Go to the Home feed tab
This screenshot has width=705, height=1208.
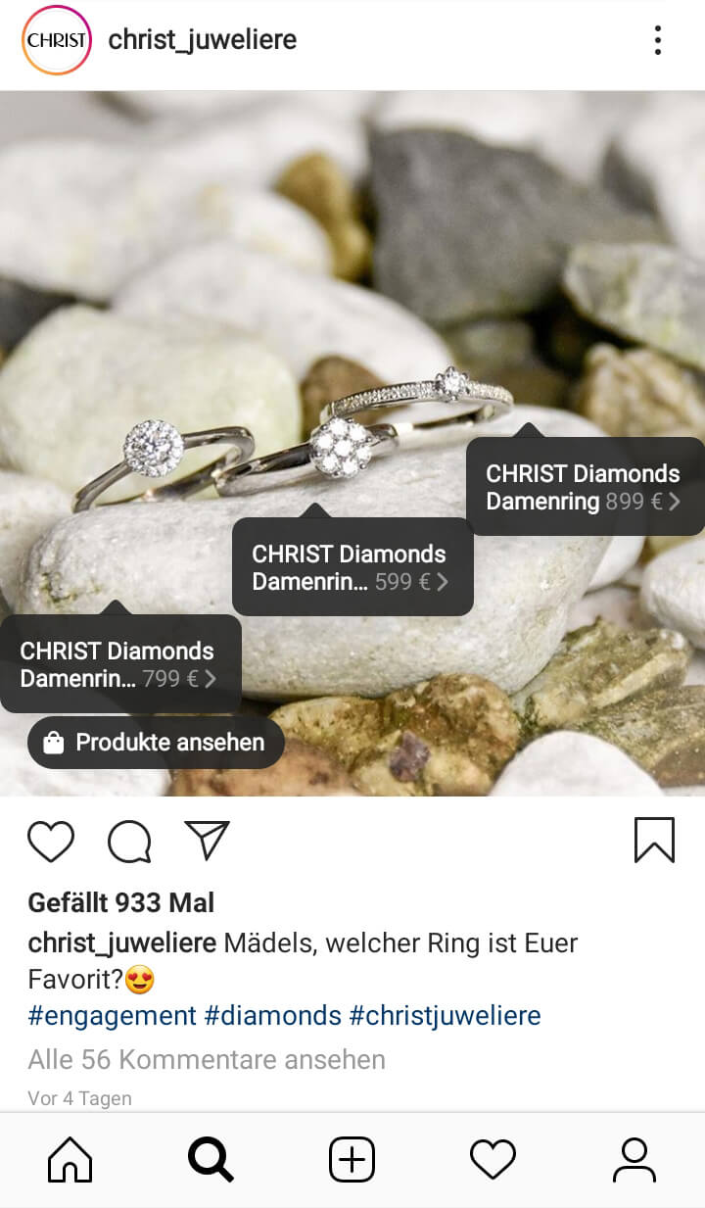pos(70,1160)
